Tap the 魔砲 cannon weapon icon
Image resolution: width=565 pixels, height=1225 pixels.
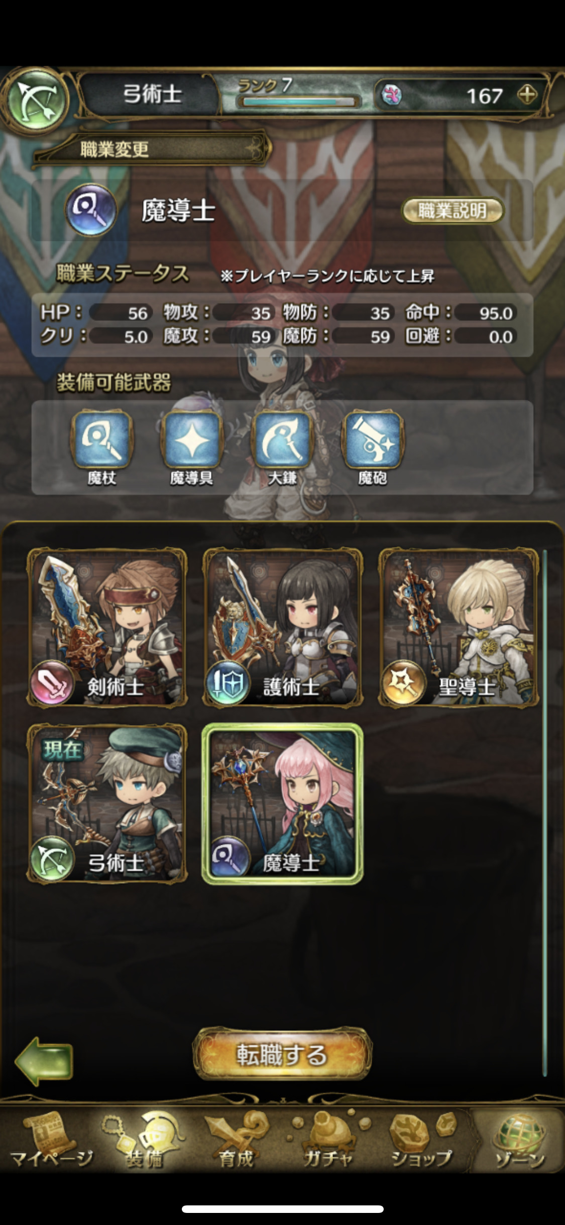pyautogui.click(x=372, y=439)
